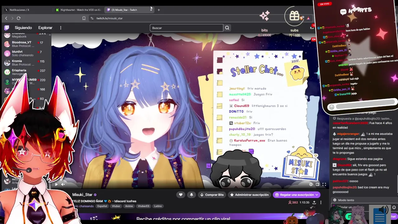This screenshot has width=398, height=224.
Task: Click migajeroranger username in chat
Action: (x=348, y=134)
